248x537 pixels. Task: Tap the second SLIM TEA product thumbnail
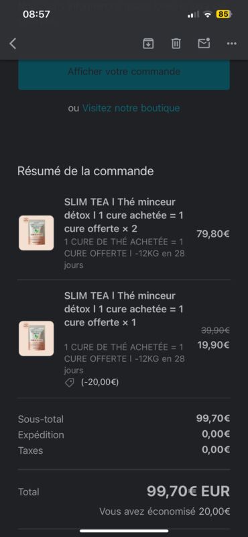point(36,338)
